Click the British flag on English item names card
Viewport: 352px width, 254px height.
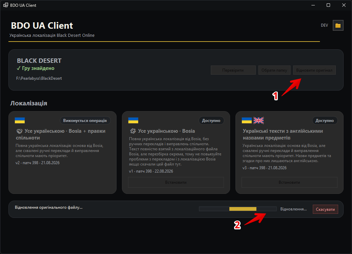click(259, 121)
